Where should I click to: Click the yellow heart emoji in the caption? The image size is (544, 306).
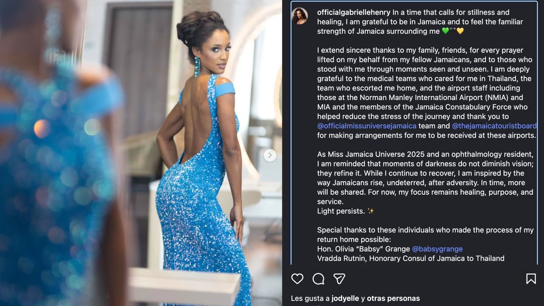[460, 31]
